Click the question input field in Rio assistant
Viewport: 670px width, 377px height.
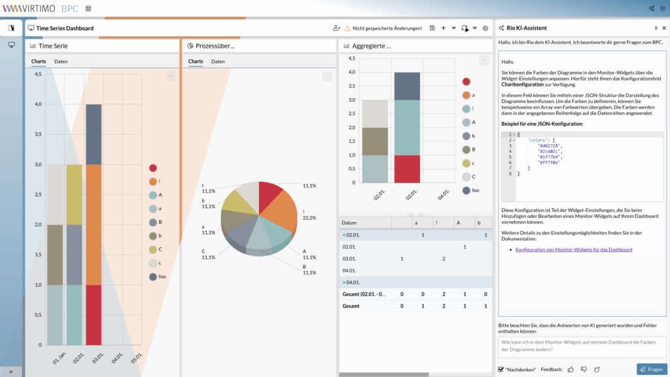pyautogui.click(x=582, y=346)
